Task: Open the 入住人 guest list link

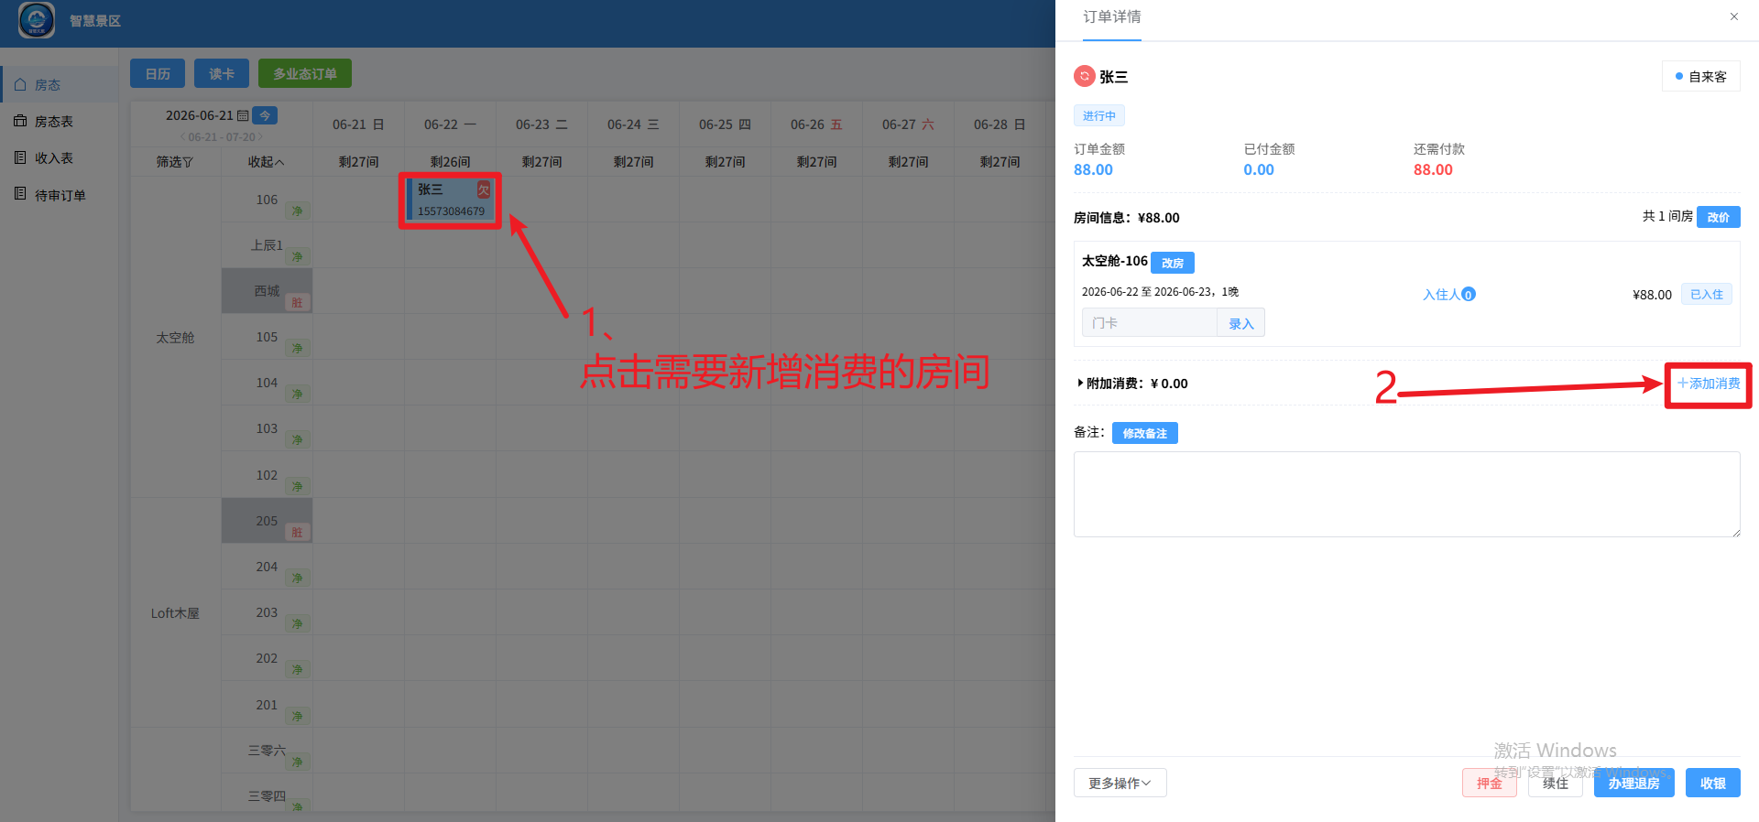Action: tap(1448, 295)
